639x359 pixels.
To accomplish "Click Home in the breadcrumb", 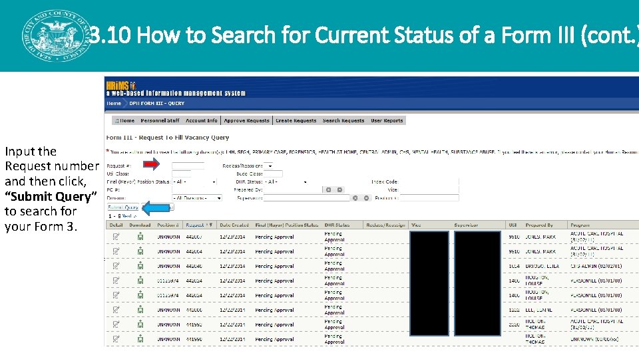I will [114, 104].
